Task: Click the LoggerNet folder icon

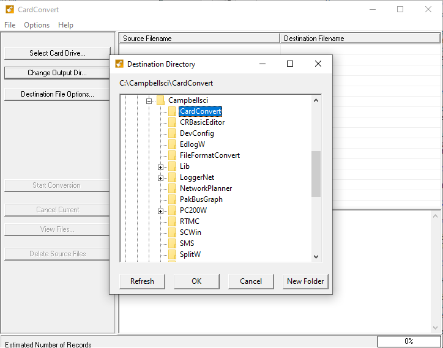Action: [x=172, y=177]
